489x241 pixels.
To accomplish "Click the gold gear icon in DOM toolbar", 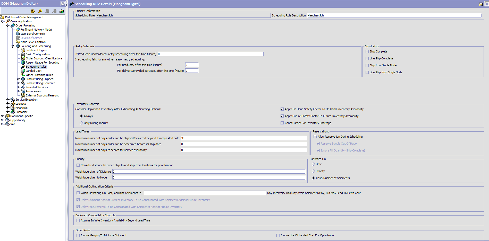I will coord(33,11).
